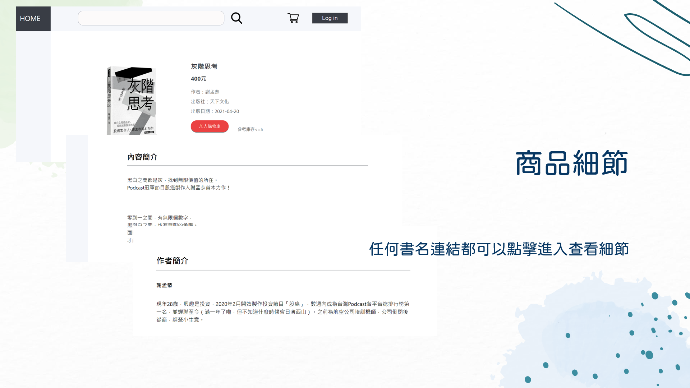
Task: Click the author bio name 謝孟恭
Action: 164,285
